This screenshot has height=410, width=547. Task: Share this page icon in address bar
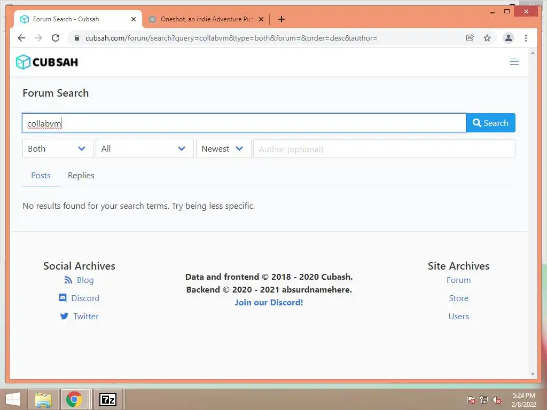pyautogui.click(x=470, y=38)
